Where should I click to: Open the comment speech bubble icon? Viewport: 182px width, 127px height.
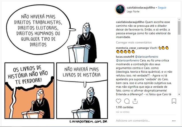(x=127, y=101)
